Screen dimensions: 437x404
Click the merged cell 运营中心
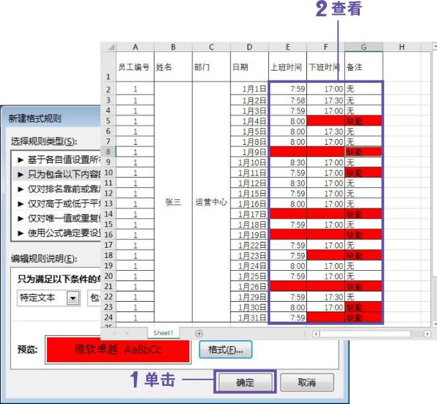211,202
